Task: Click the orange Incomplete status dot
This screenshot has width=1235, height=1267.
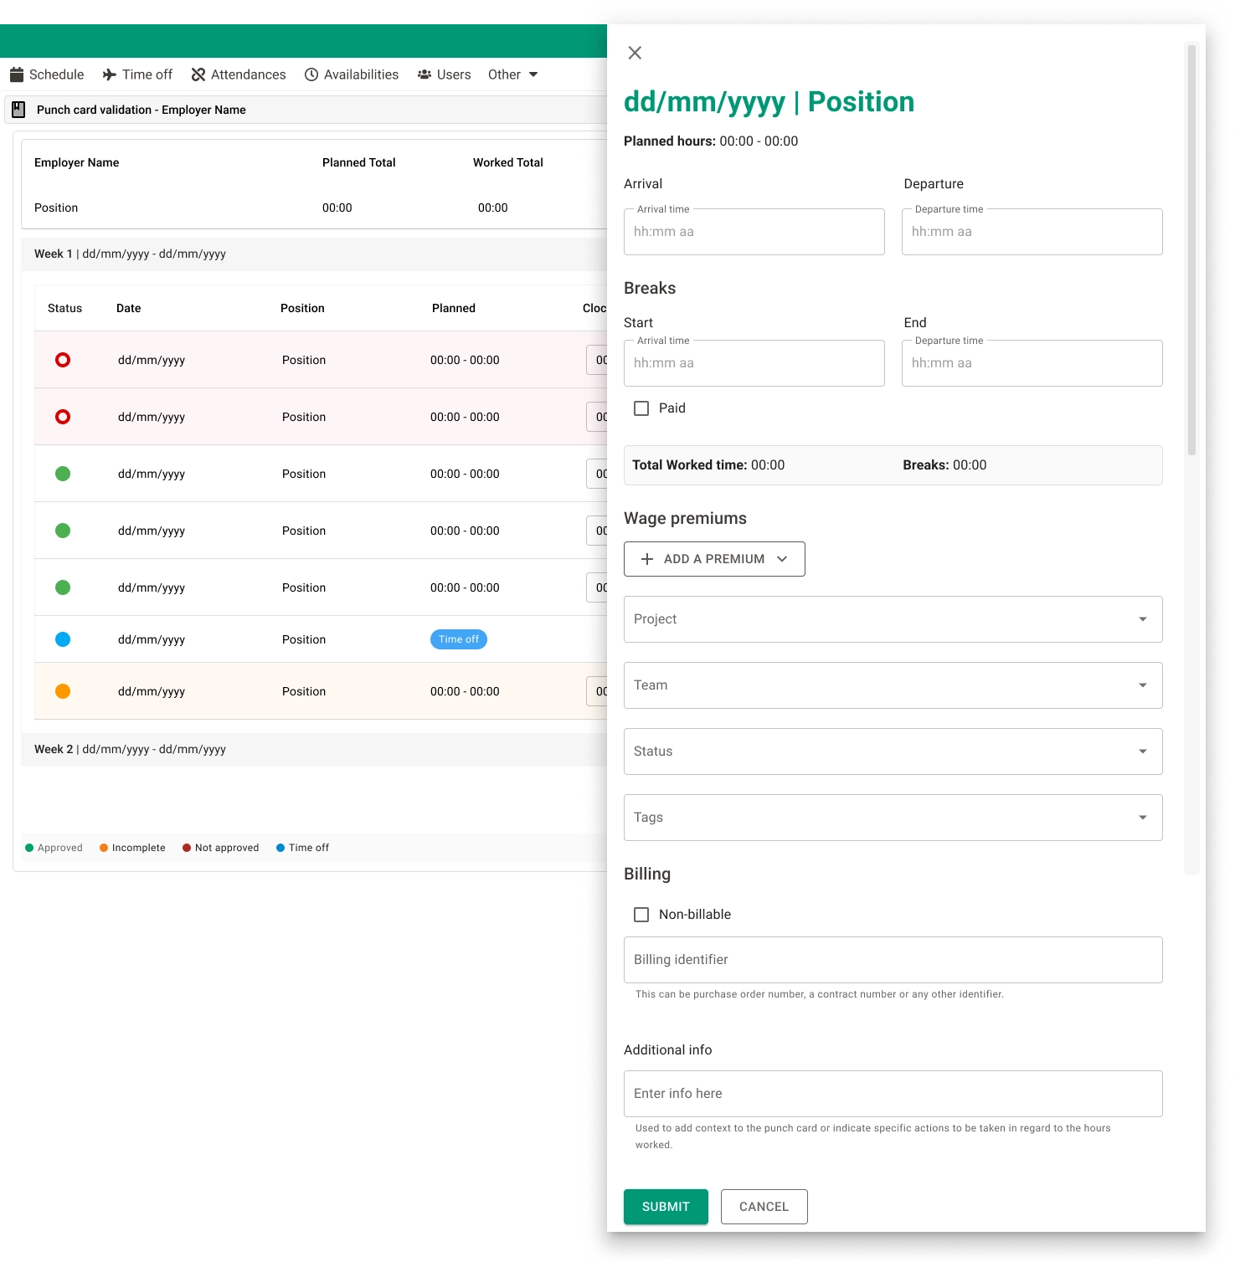Action: tap(63, 691)
